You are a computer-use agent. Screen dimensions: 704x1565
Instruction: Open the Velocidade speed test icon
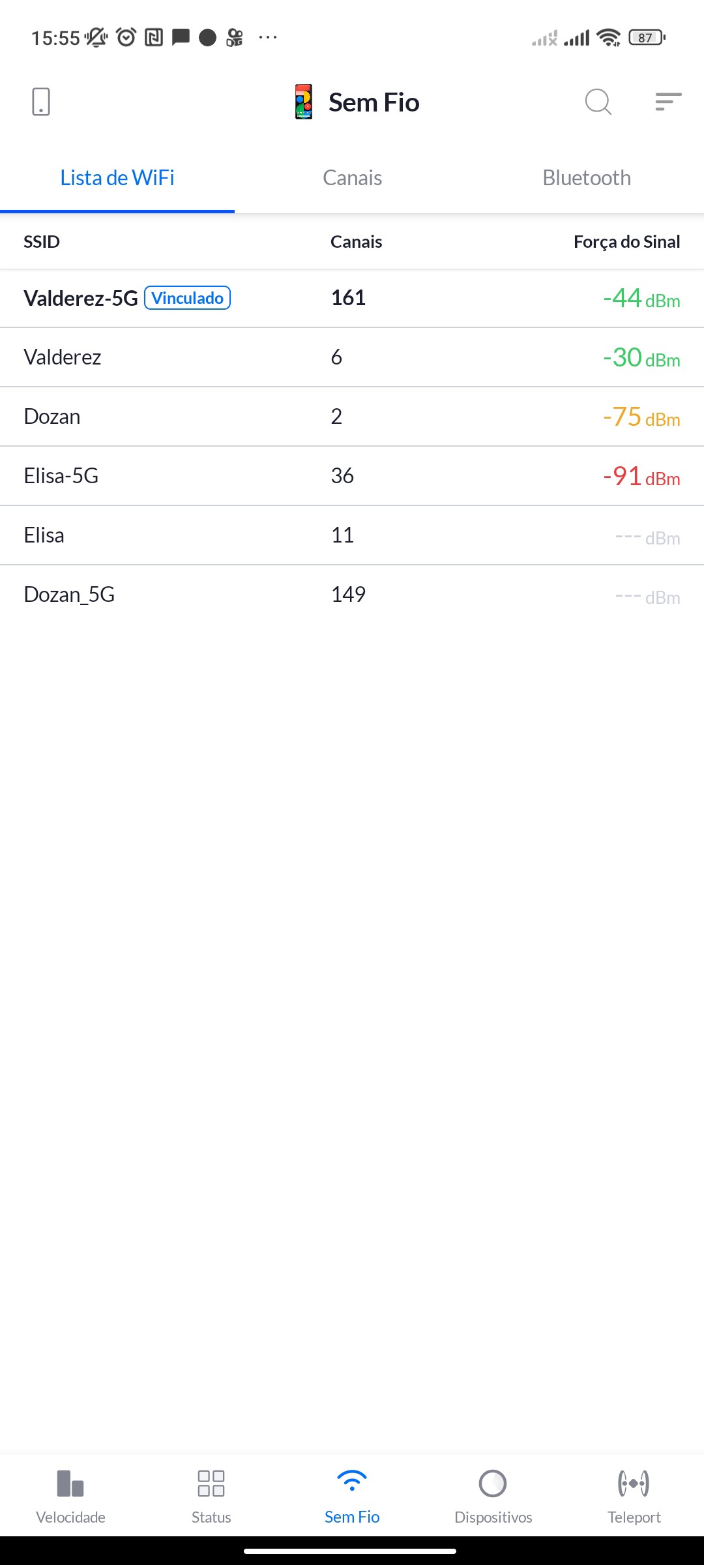[70, 1483]
